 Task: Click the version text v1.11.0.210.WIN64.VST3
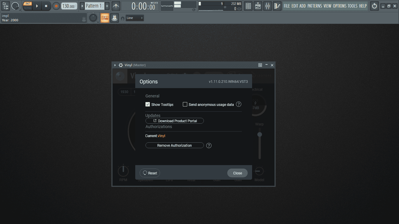click(x=228, y=82)
